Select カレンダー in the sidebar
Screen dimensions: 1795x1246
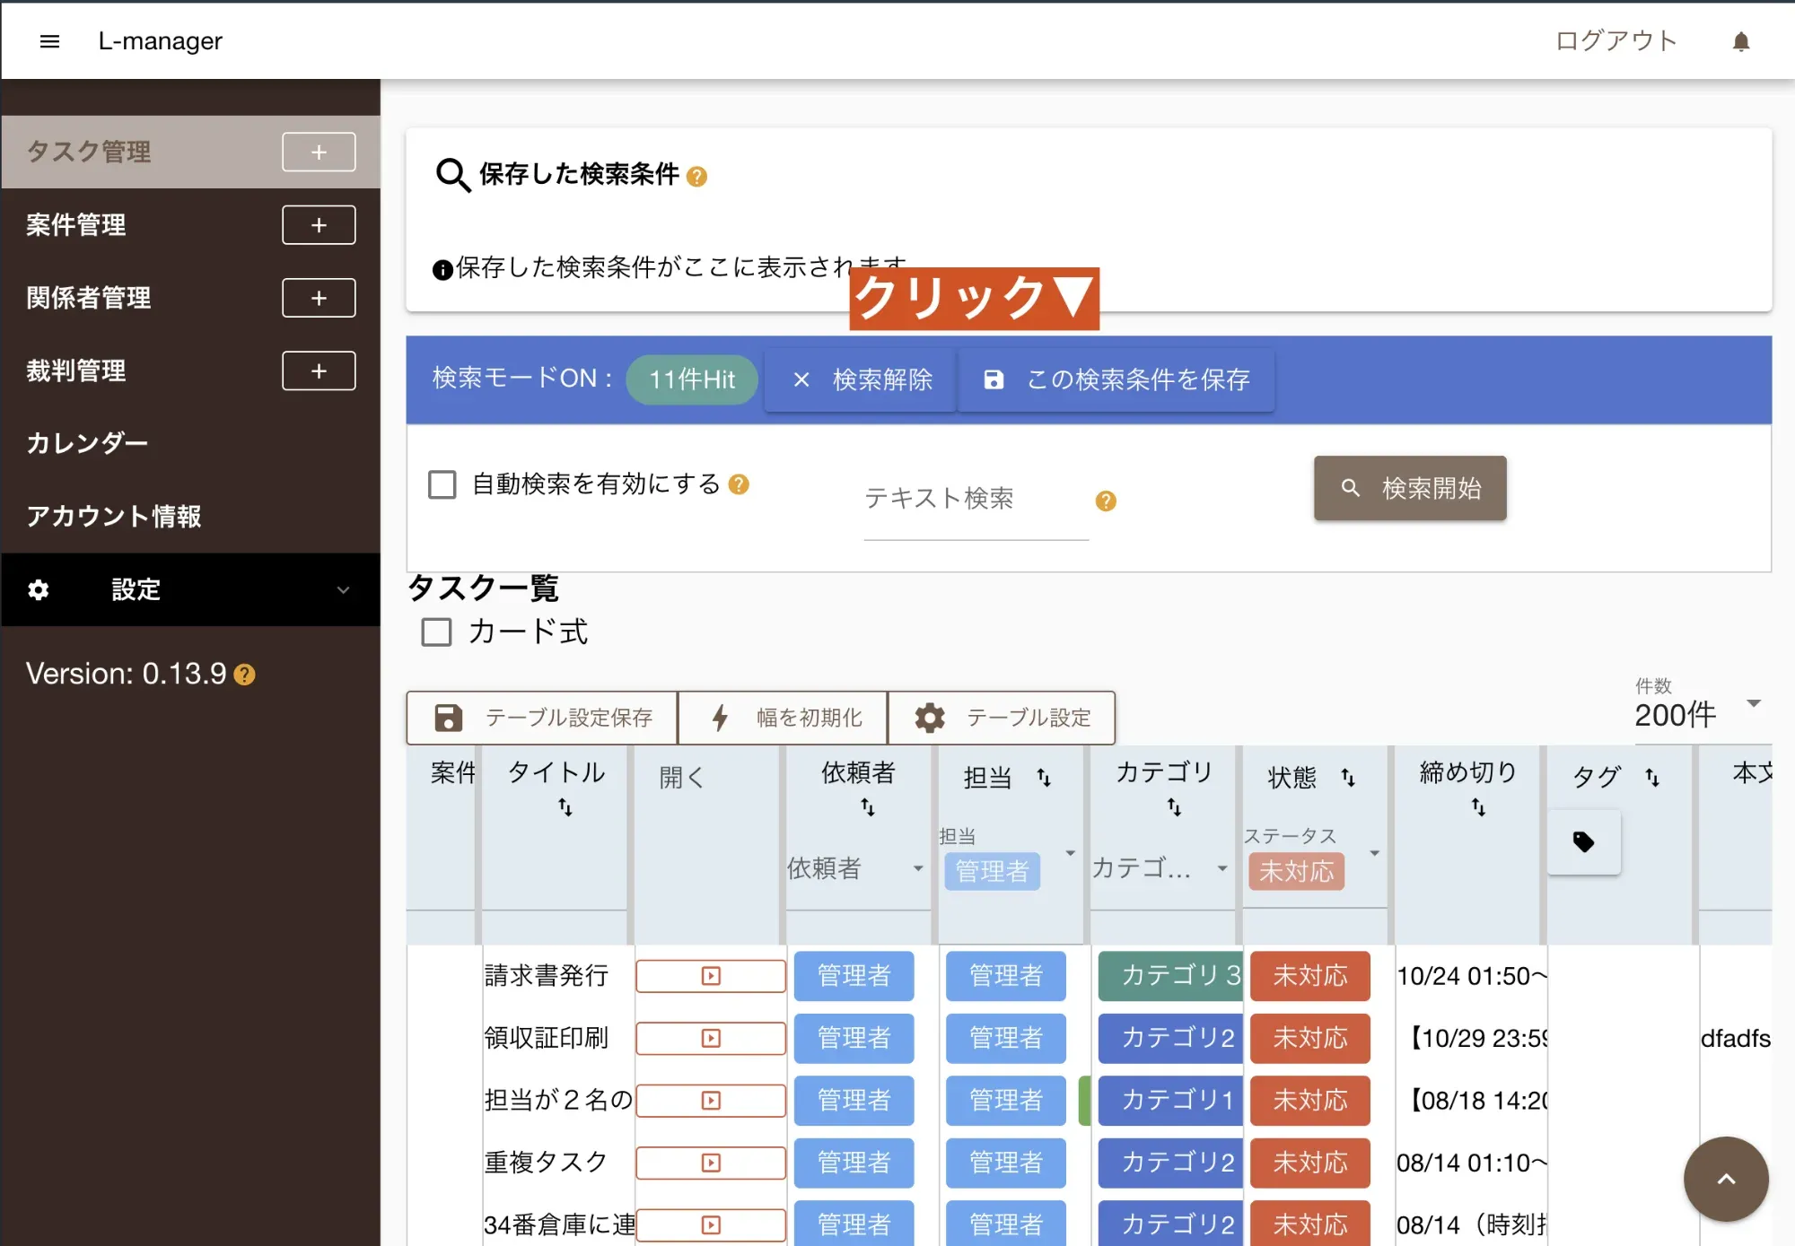click(x=87, y=443)
